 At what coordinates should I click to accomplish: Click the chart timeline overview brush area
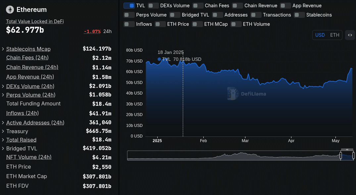point(232,156)
